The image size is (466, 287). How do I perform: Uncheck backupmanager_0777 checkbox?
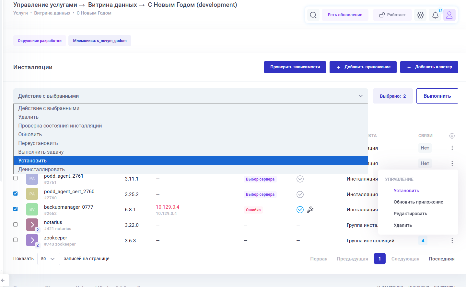click(x=15, y=209)
